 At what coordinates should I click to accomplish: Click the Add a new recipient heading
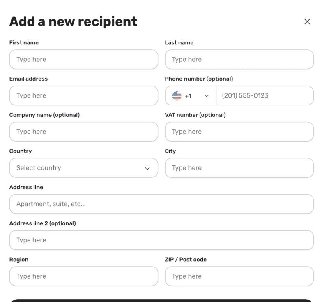(73, 21)
